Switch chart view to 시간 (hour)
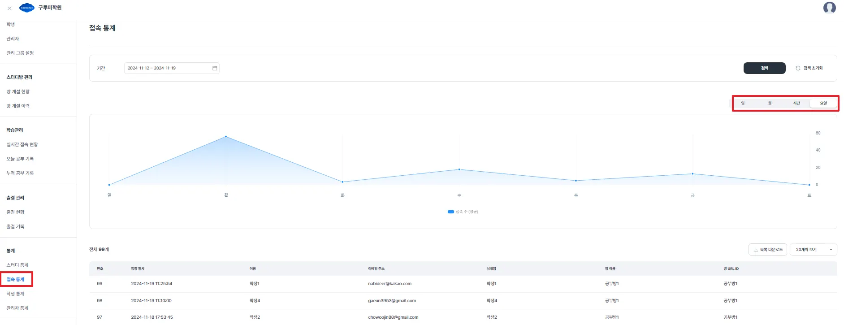844x325 pixels. (796, 104)
